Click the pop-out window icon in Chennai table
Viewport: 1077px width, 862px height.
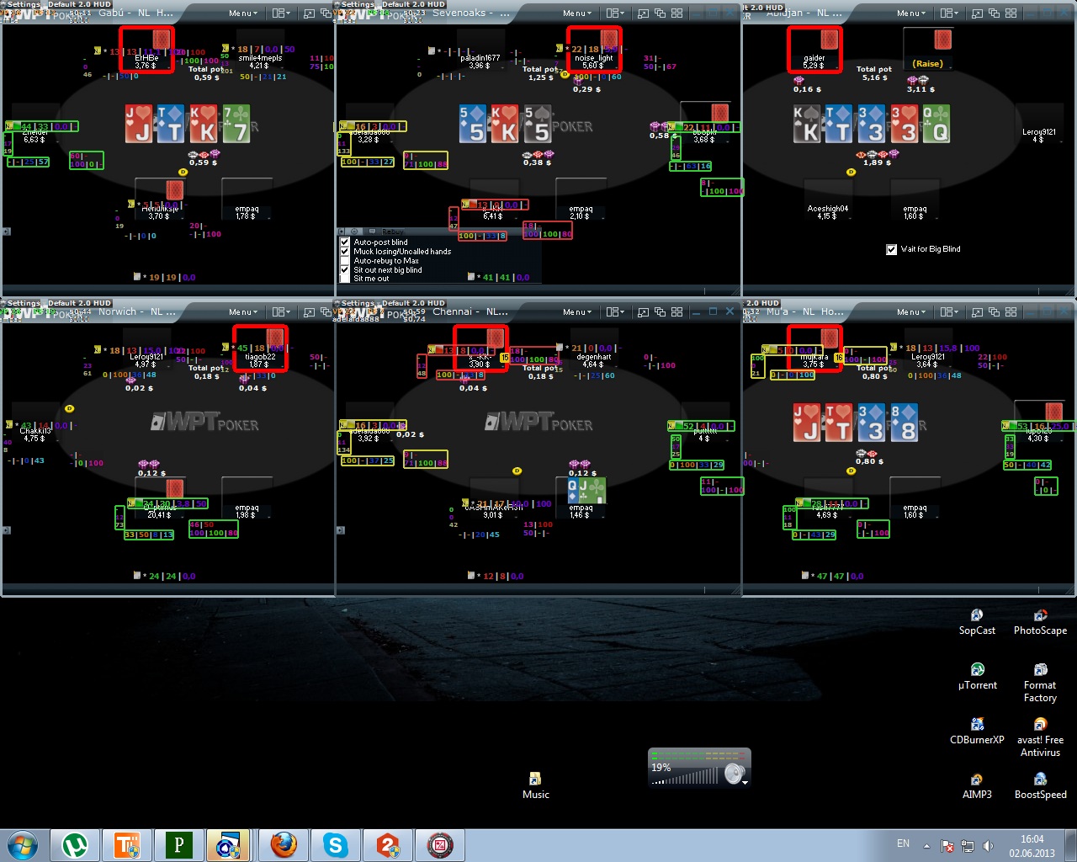[x=643, y=312]
